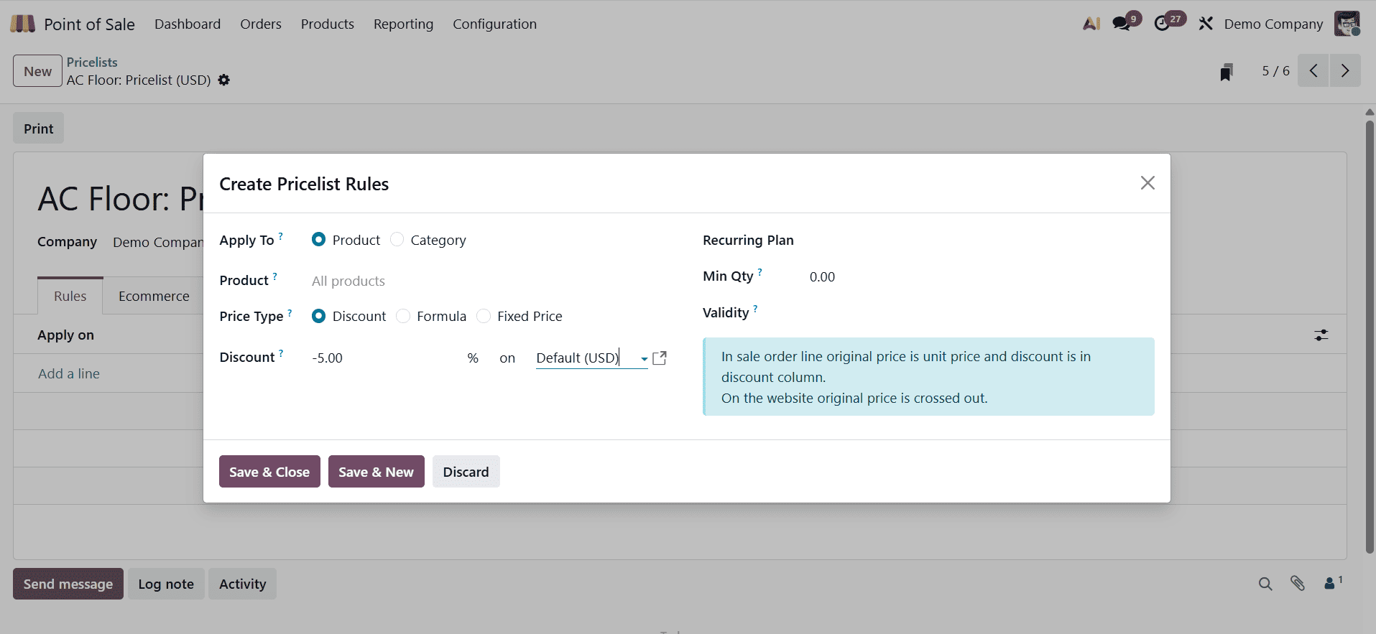Click the page vertical scrollbar
1376x634 pixels.
[x=1370, y=337]
